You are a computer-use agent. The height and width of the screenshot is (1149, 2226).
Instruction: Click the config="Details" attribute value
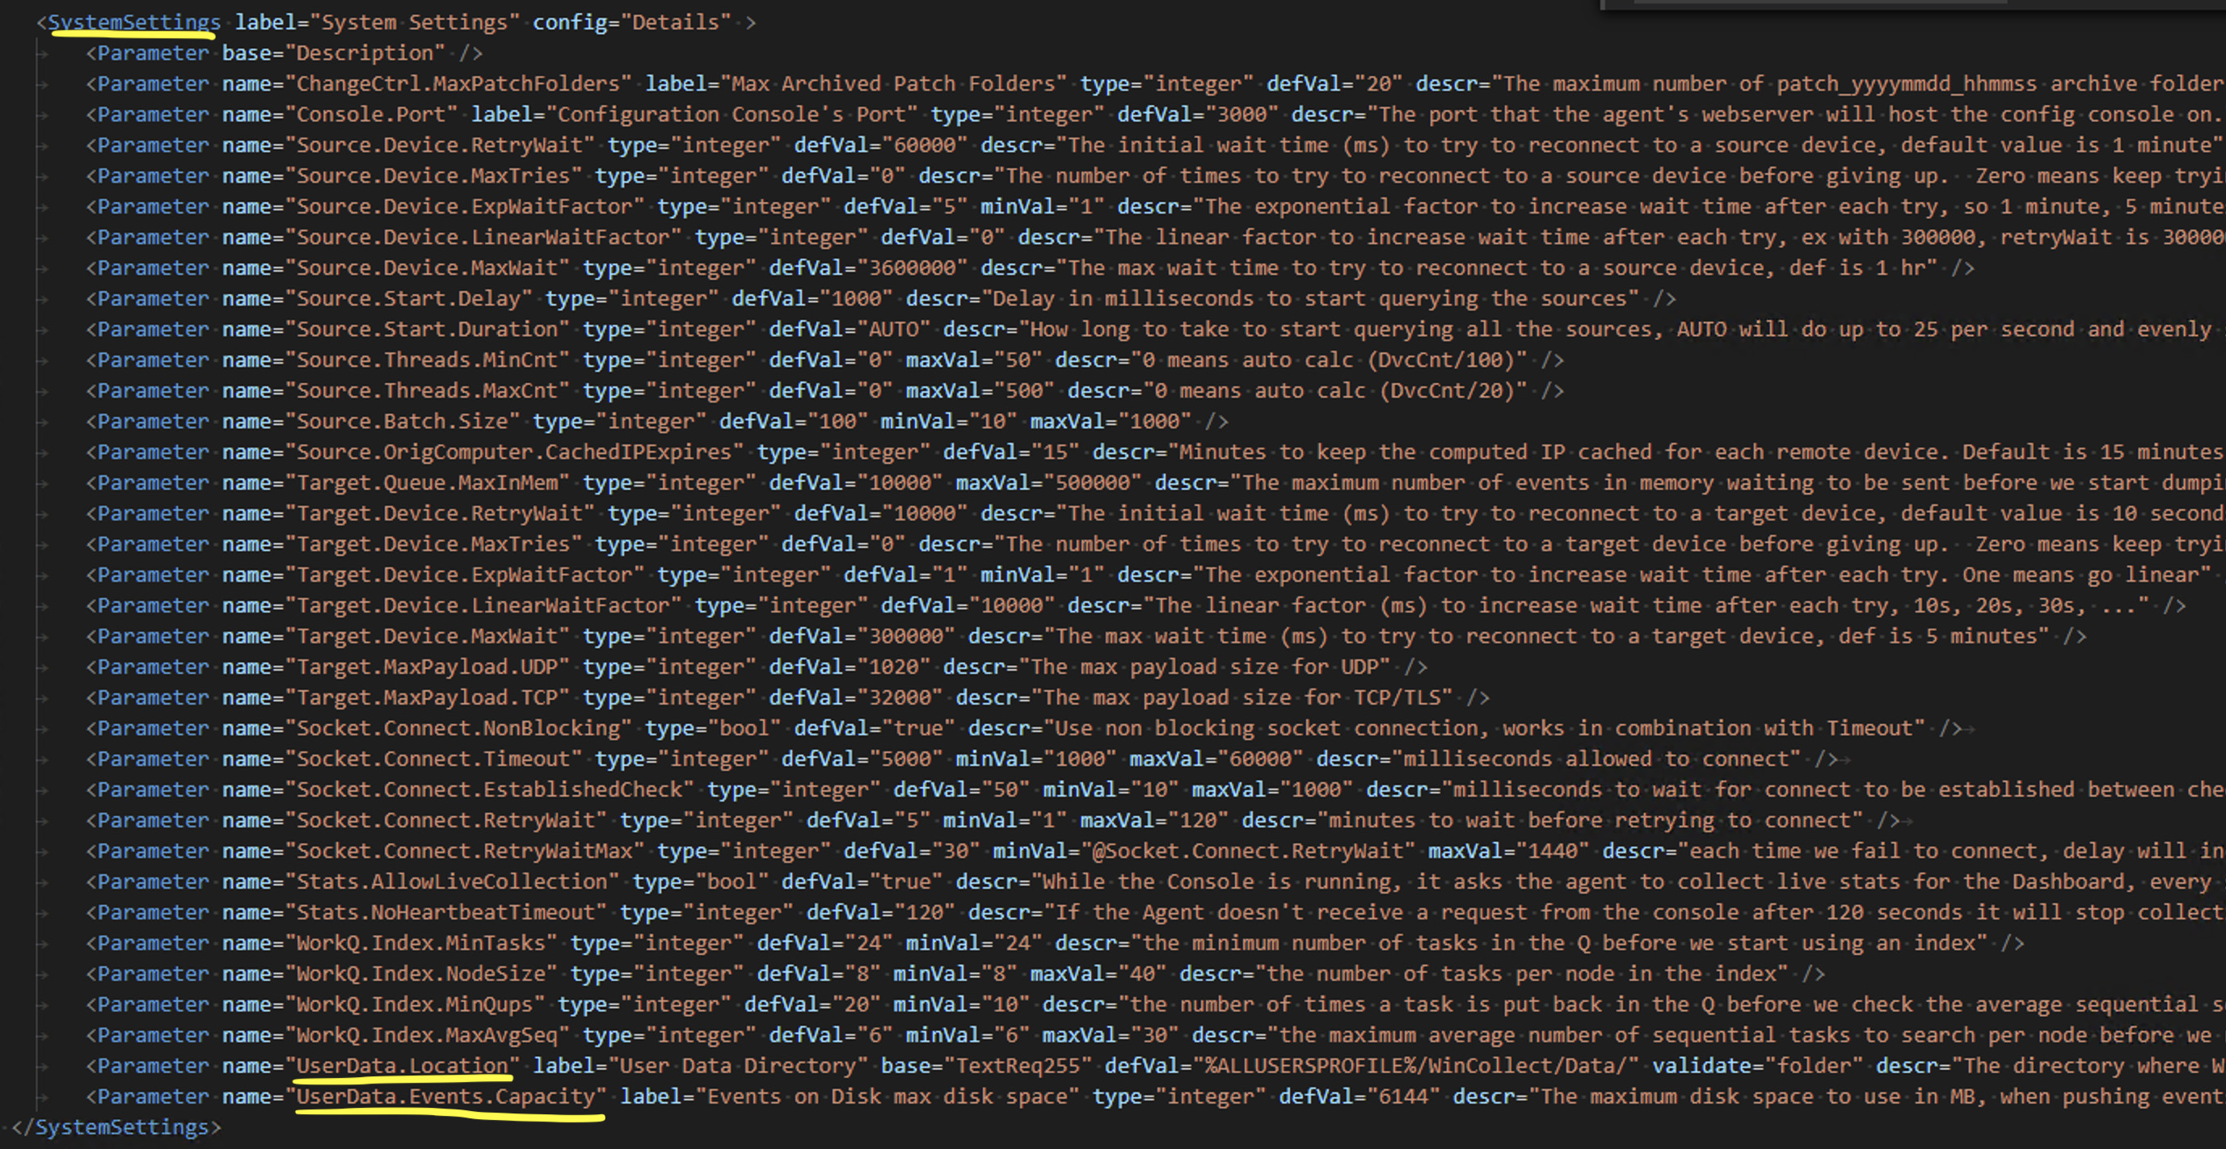pos(675,22)
